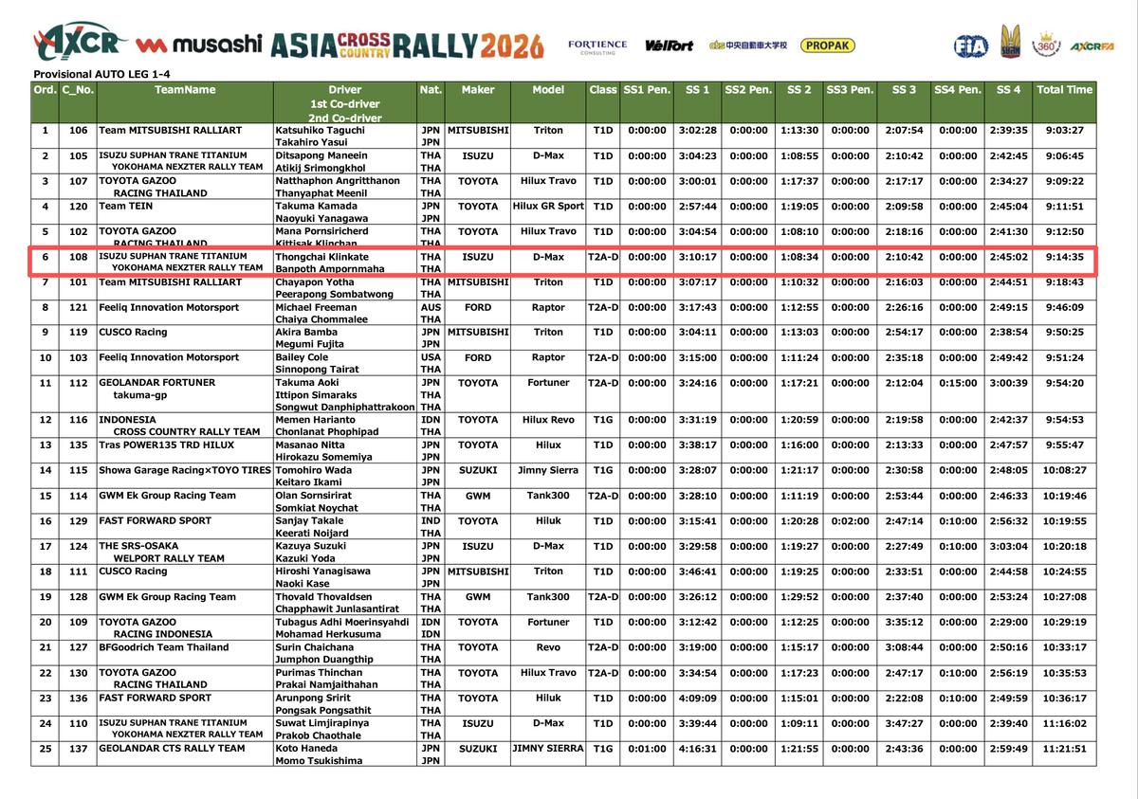Viewport: 1138px width, 799px height.
Task: Click the musashi sponsor logo
Action: click(198, 45)
